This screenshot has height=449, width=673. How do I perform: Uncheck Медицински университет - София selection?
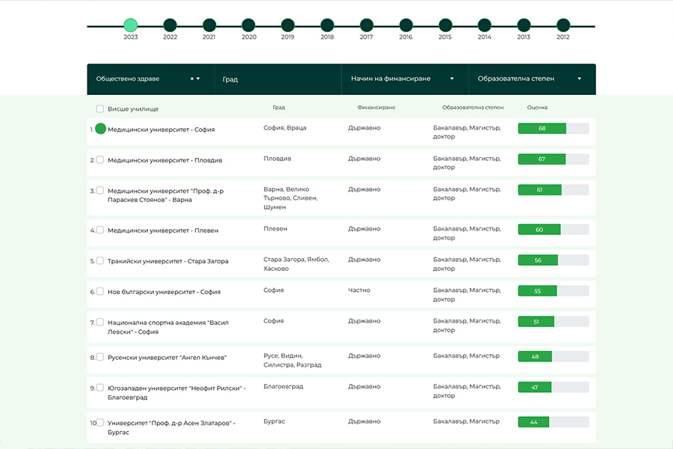[100, 129]
